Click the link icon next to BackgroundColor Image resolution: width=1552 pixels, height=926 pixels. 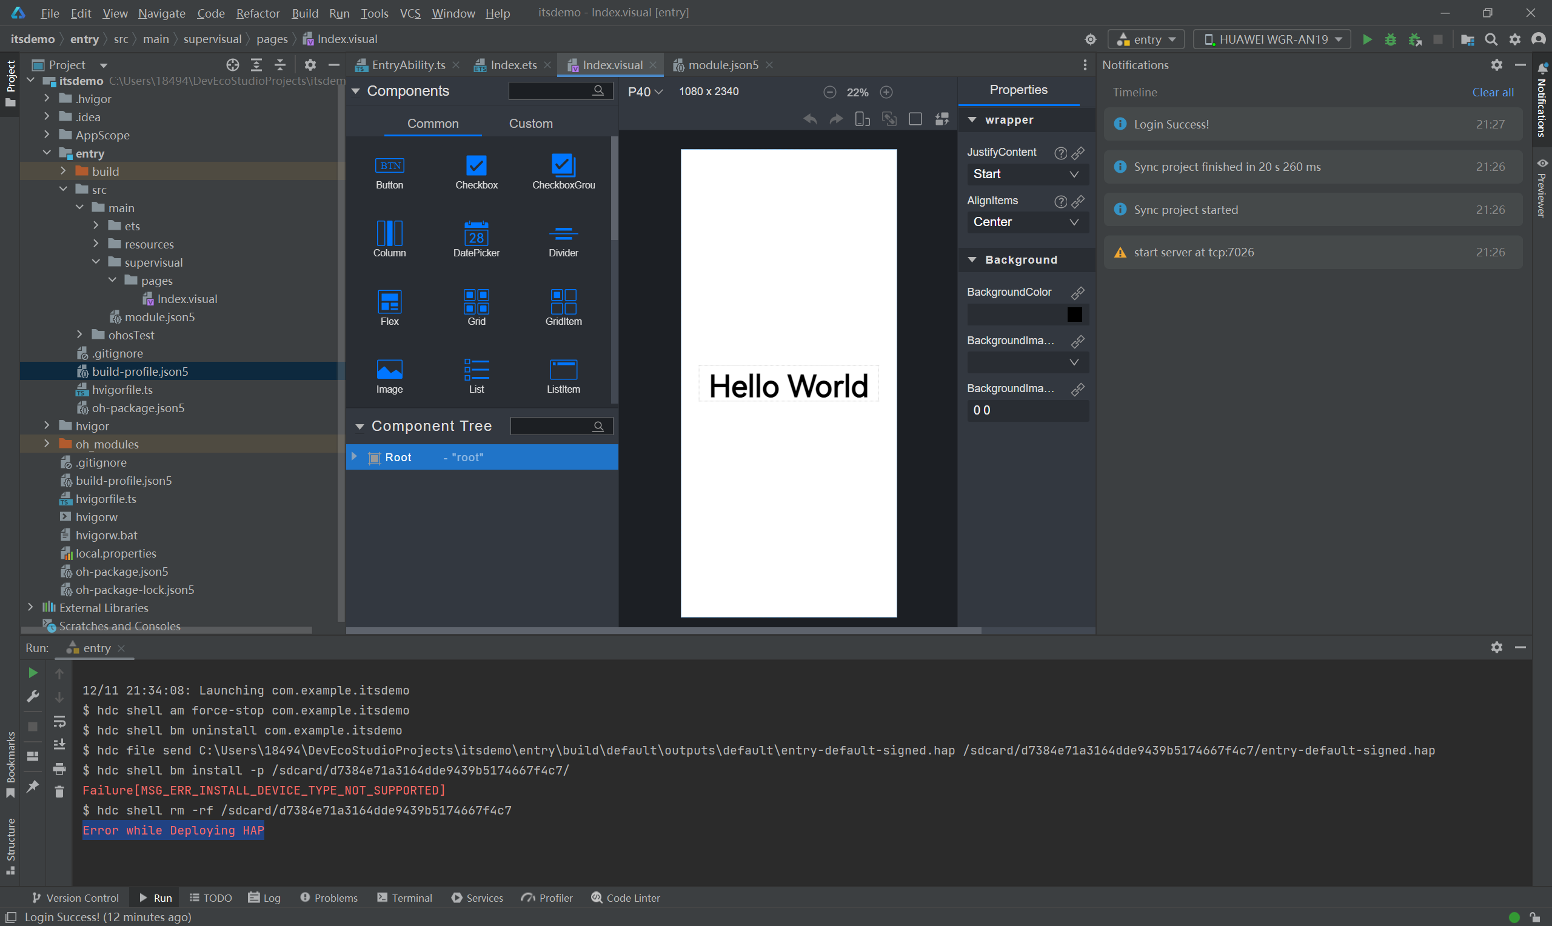pos(1078,293)
